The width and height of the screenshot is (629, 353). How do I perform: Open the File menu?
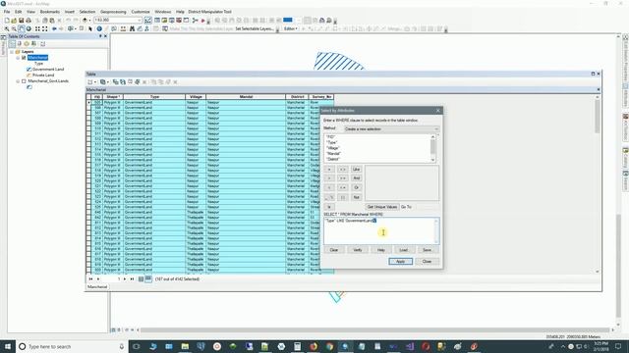tap(7, 12)
